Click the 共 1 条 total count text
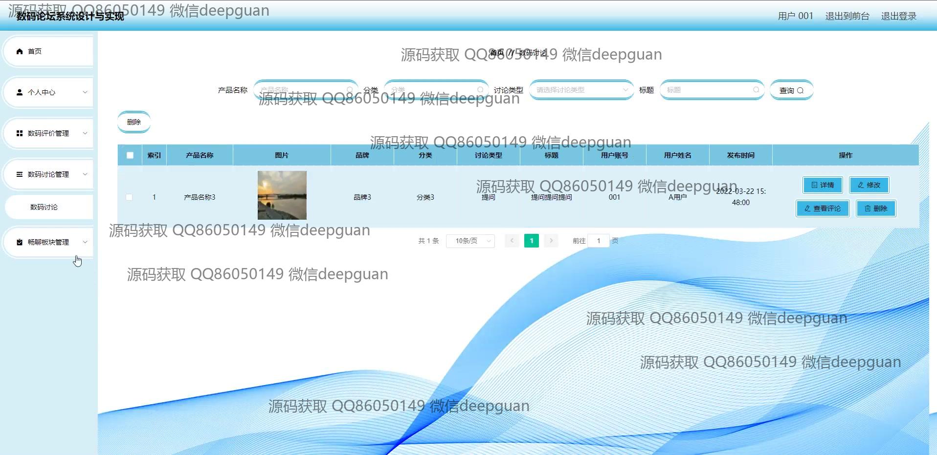The image size is (937, 455). tap(429, 241)
